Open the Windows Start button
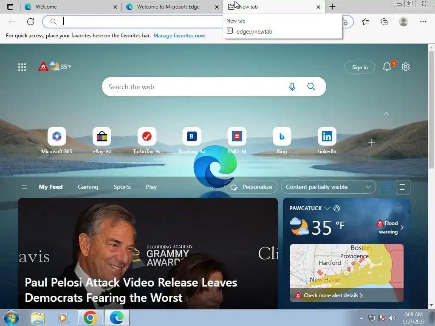This screenshot has height=326, width=435. [11, 318]
